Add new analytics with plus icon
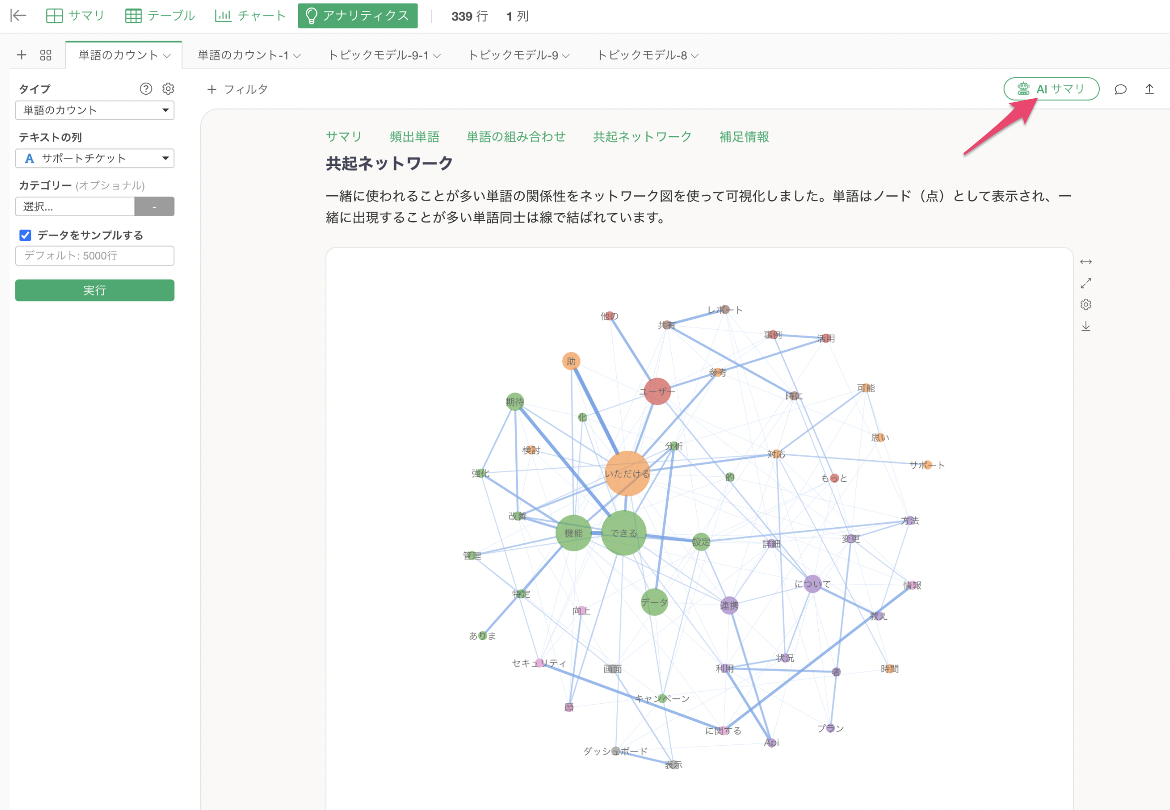 [x=21, y=55]
